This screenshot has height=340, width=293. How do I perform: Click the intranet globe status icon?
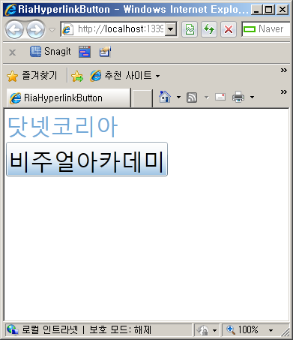12,329
